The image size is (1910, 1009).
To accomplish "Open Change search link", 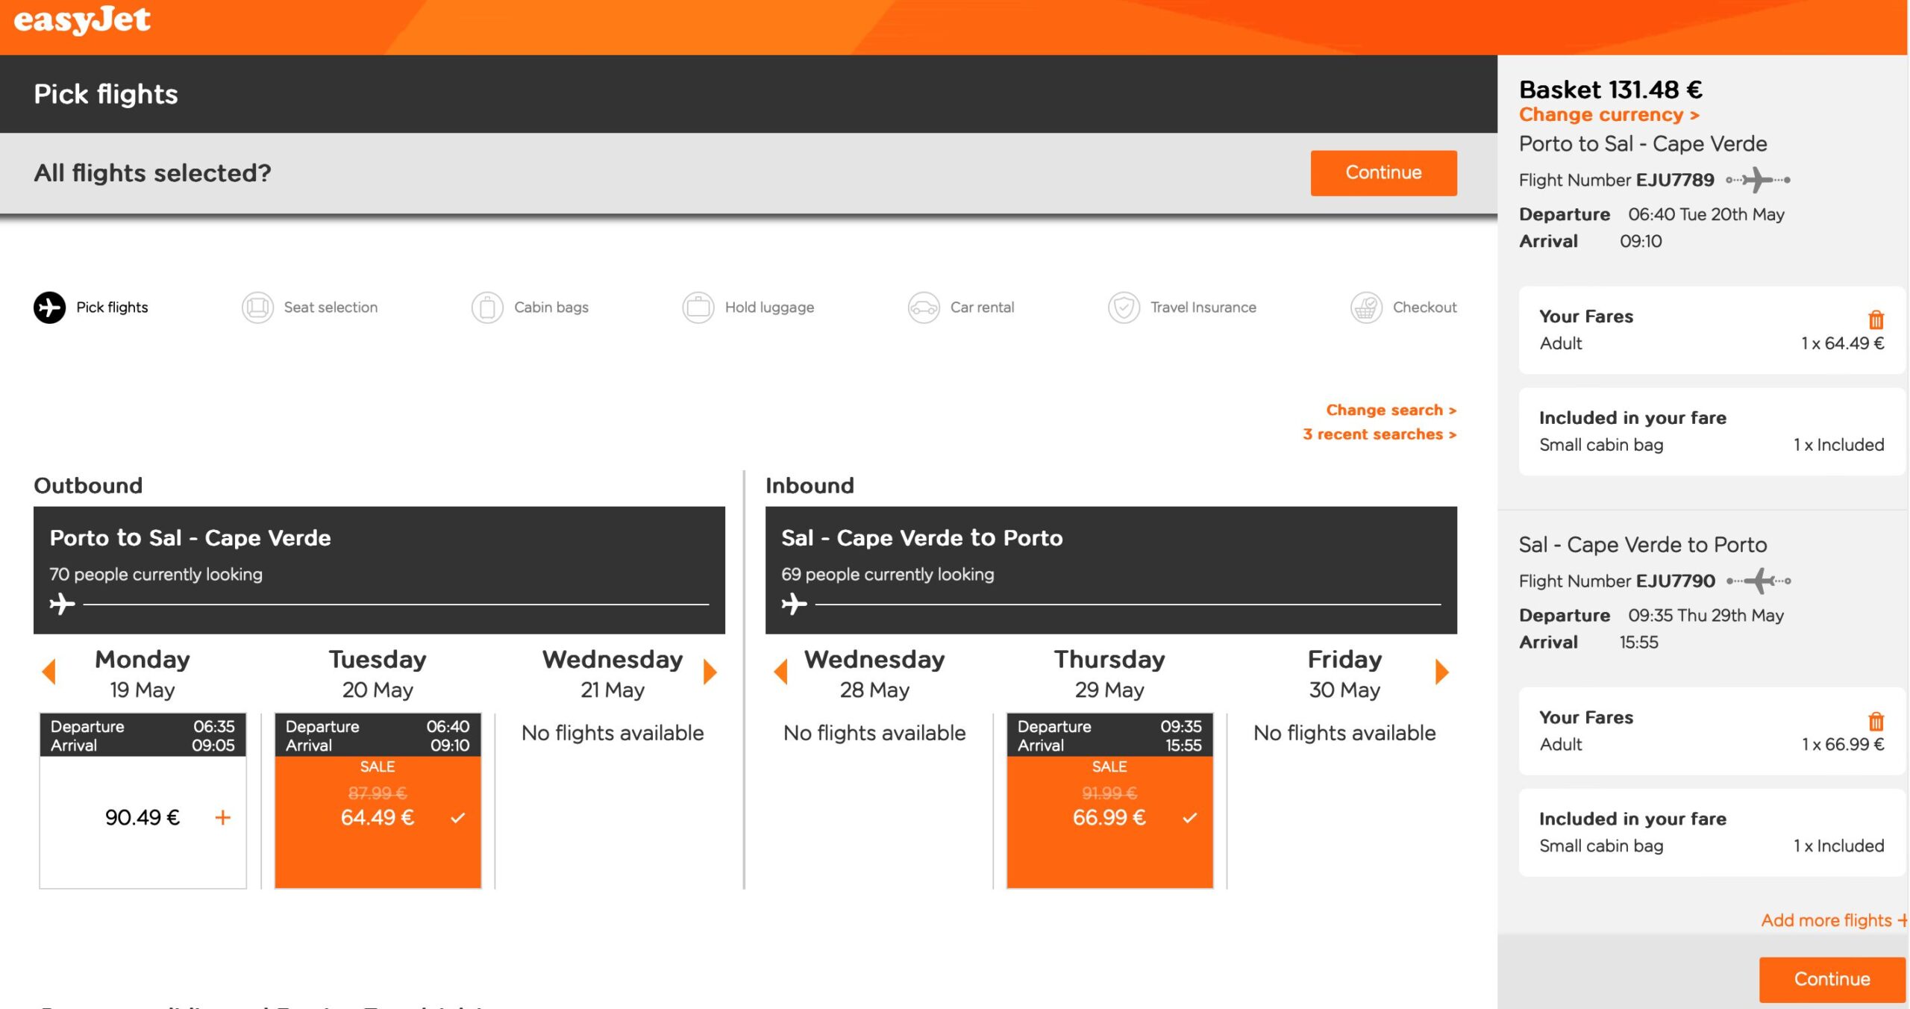I will point(1391,410).
